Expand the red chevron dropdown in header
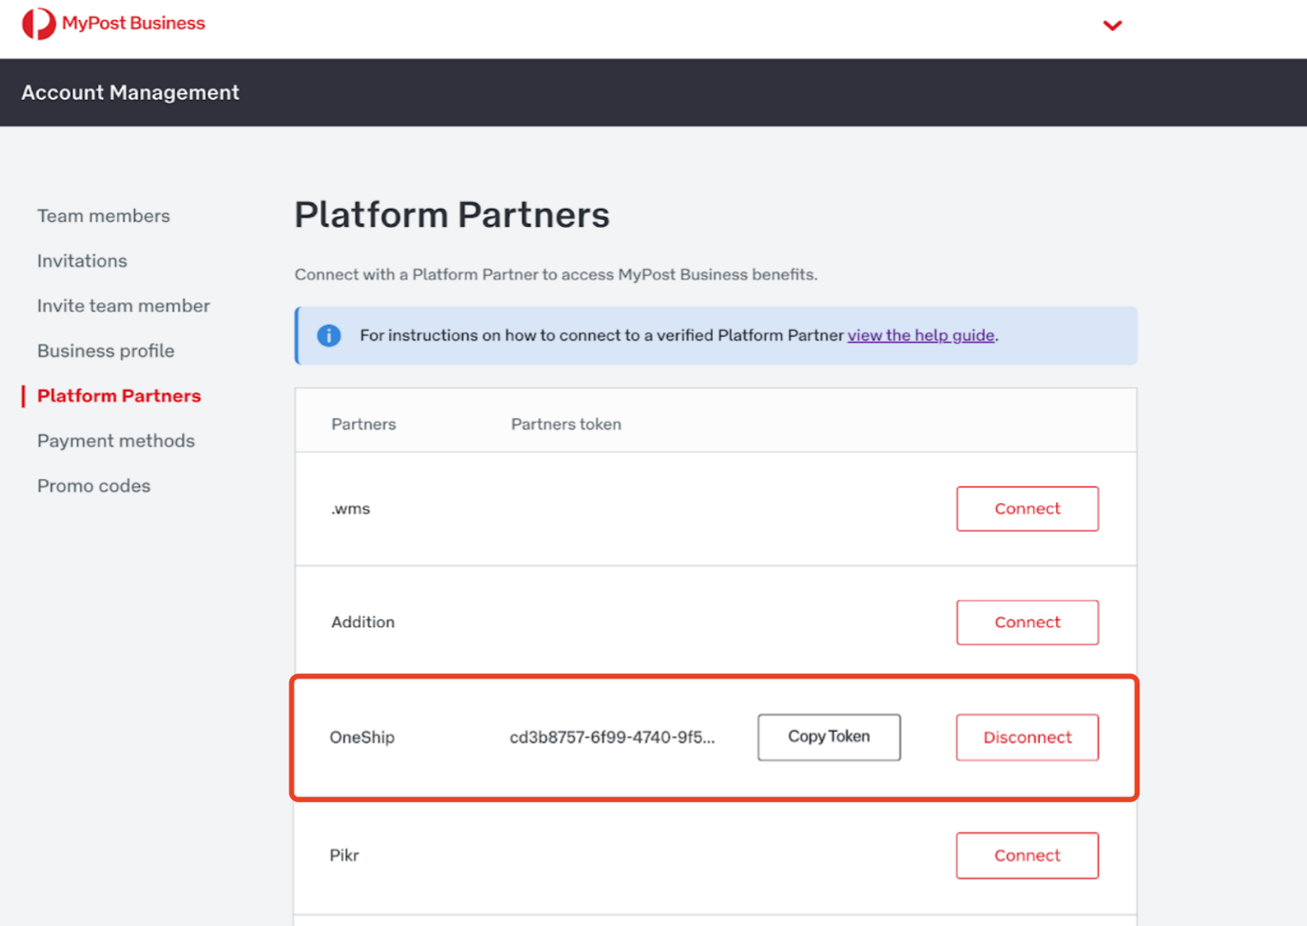Viewport: 1307px width, 926px height. coord(1112,26)
